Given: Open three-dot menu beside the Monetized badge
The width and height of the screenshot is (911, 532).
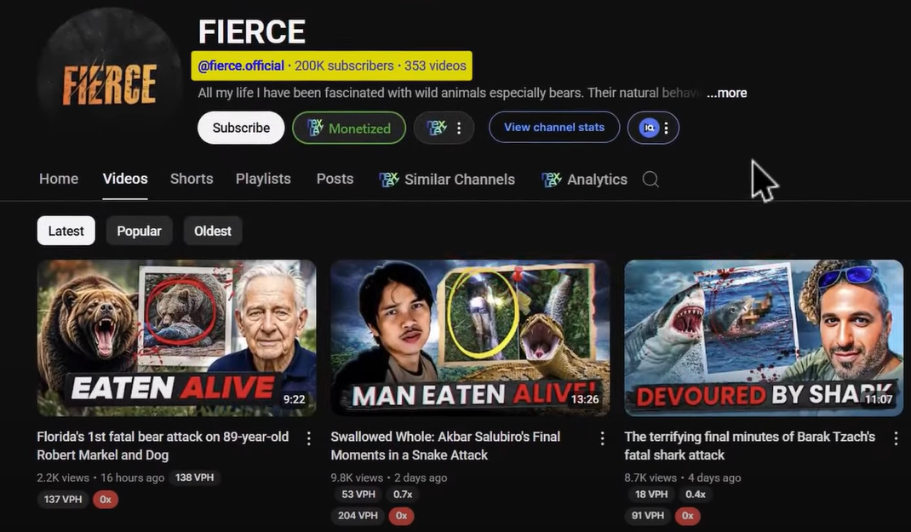Looking at the screenshot, I should [459, 128].
